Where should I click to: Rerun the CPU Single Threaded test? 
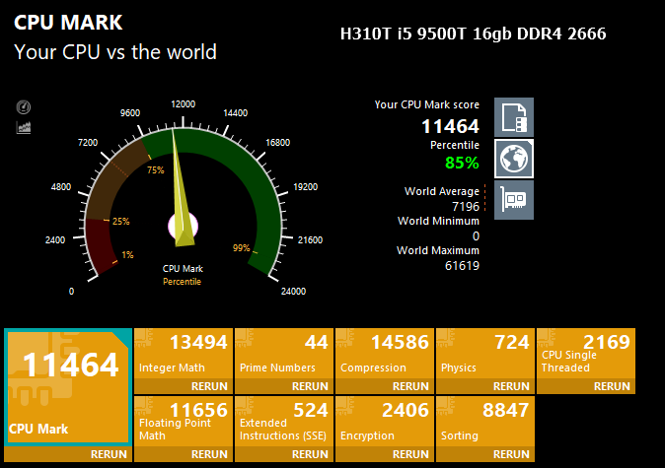612,386
